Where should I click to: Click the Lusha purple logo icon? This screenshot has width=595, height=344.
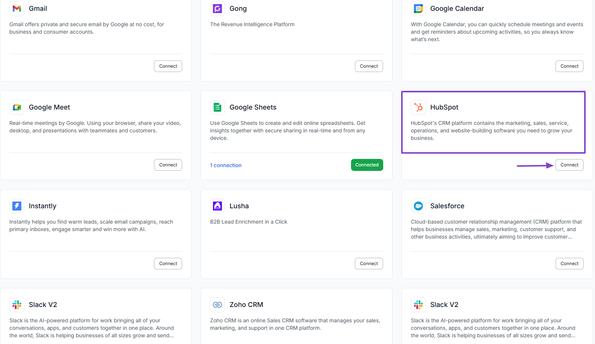coord(217,206)
